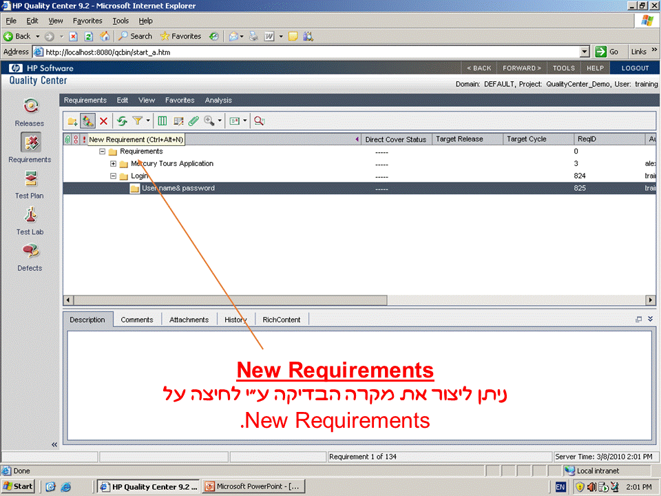Screen dimensions: 661x496
Task: Click the horizontal scrollbar right arrow
Action: pyautogui.click(x=651, y=300)
